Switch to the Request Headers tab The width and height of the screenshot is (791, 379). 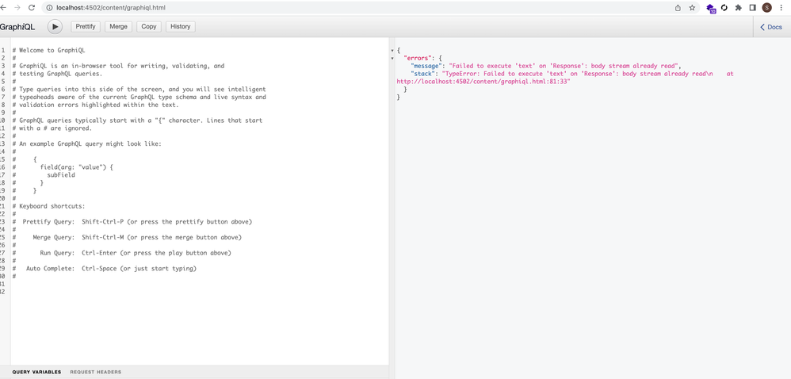[x=95, y=372]
